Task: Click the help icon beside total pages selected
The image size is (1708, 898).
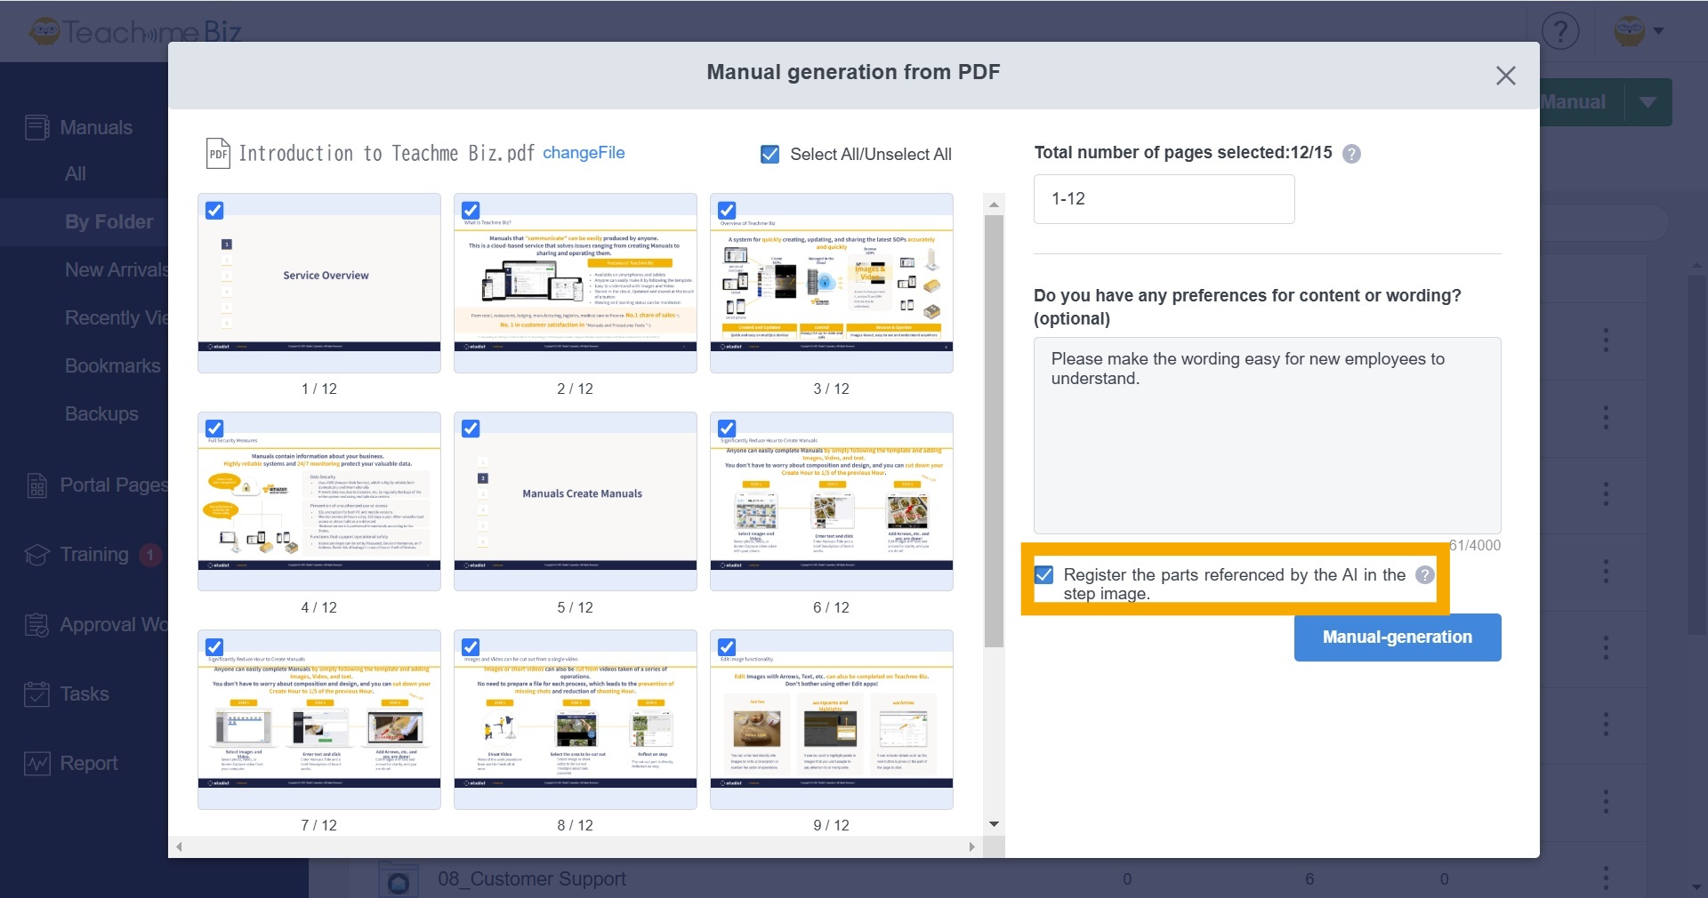Action: [1351, 154]
